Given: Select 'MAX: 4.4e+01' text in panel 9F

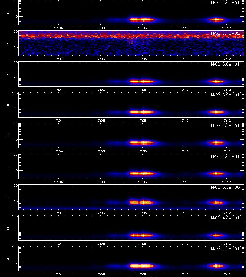Looking at the screenshot, I should (x=225, y=249).
